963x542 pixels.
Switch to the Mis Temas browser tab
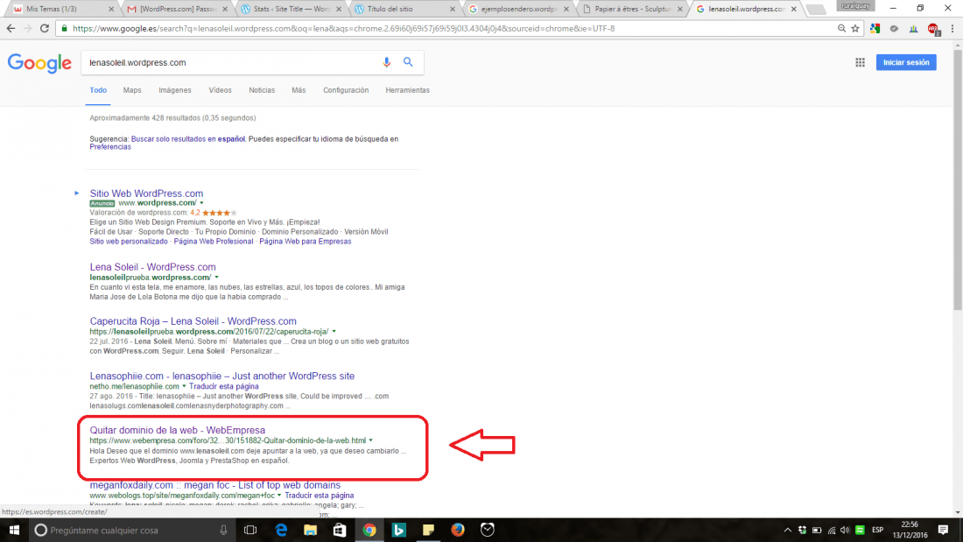tap(60, 9)
